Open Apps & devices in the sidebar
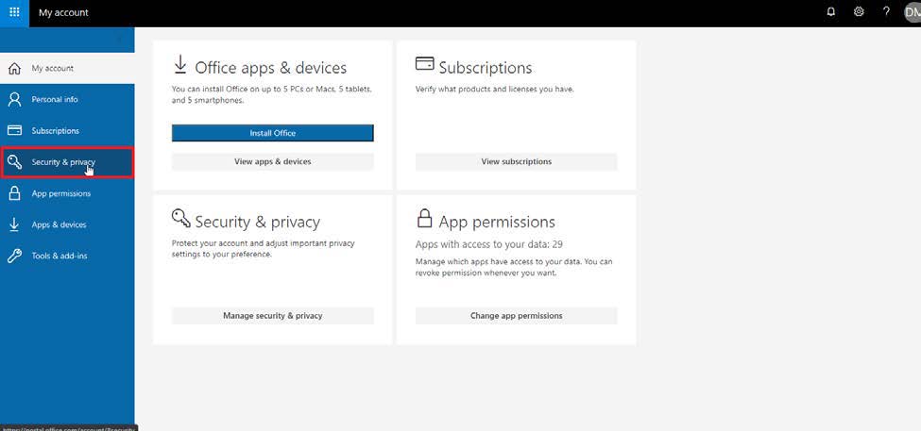Screen dimensions: 921x431 67,224
